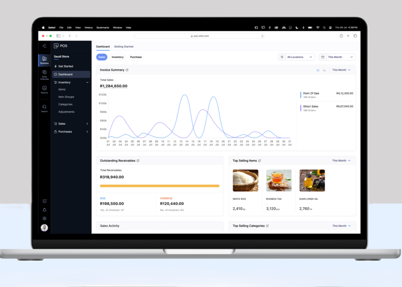
Task: Open the Safari History menu
Action: [89, 28]
